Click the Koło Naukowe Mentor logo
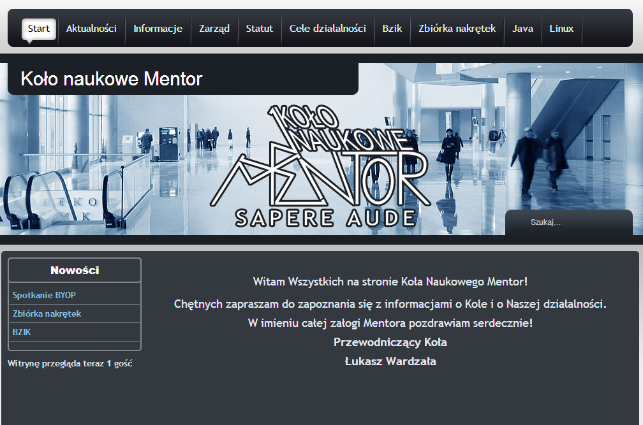Viewport: 643px width, 425px height. [x=321, y=166]
